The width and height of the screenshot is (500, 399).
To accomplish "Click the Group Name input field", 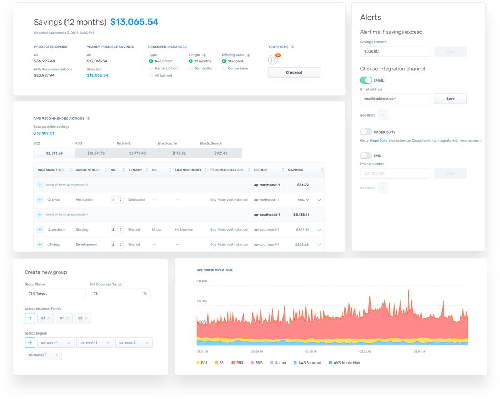I will tap(55, 294).
